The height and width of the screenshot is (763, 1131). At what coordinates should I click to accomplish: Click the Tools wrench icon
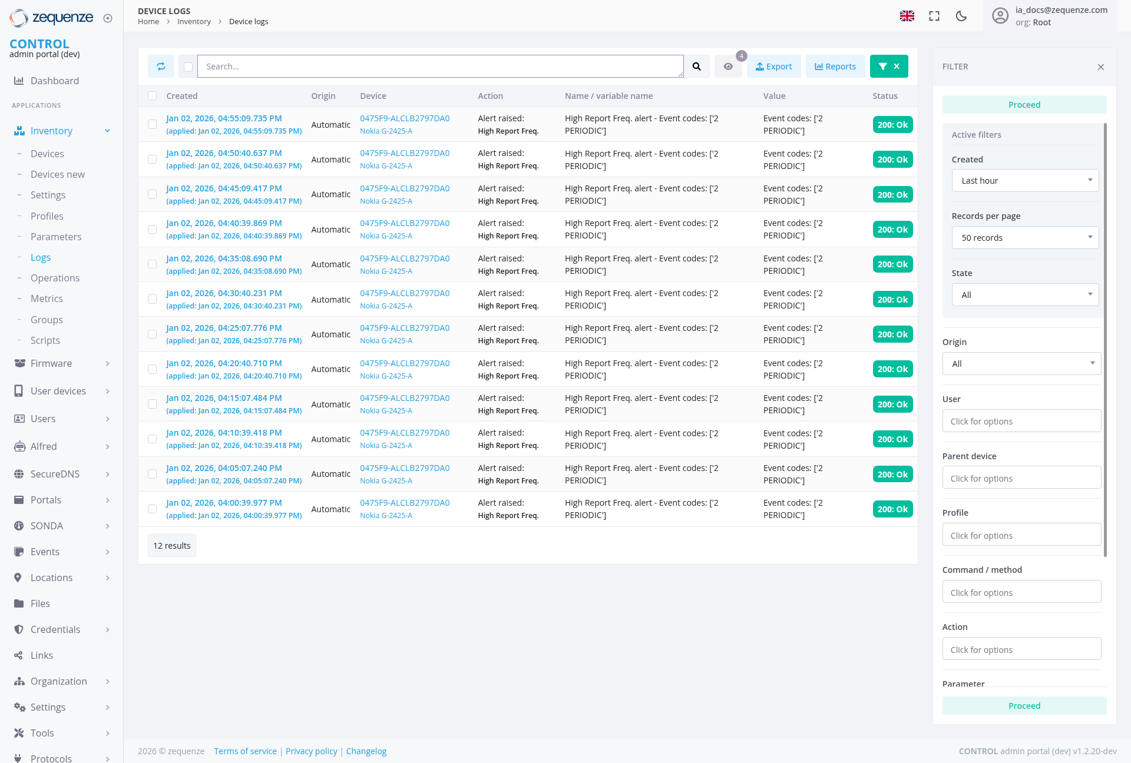tap(19, 733)
